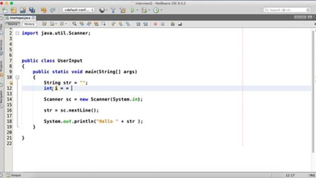The image size is (316, 178).
Task: Click the Shift Line Right icon
Action: [x=145, y=24]
